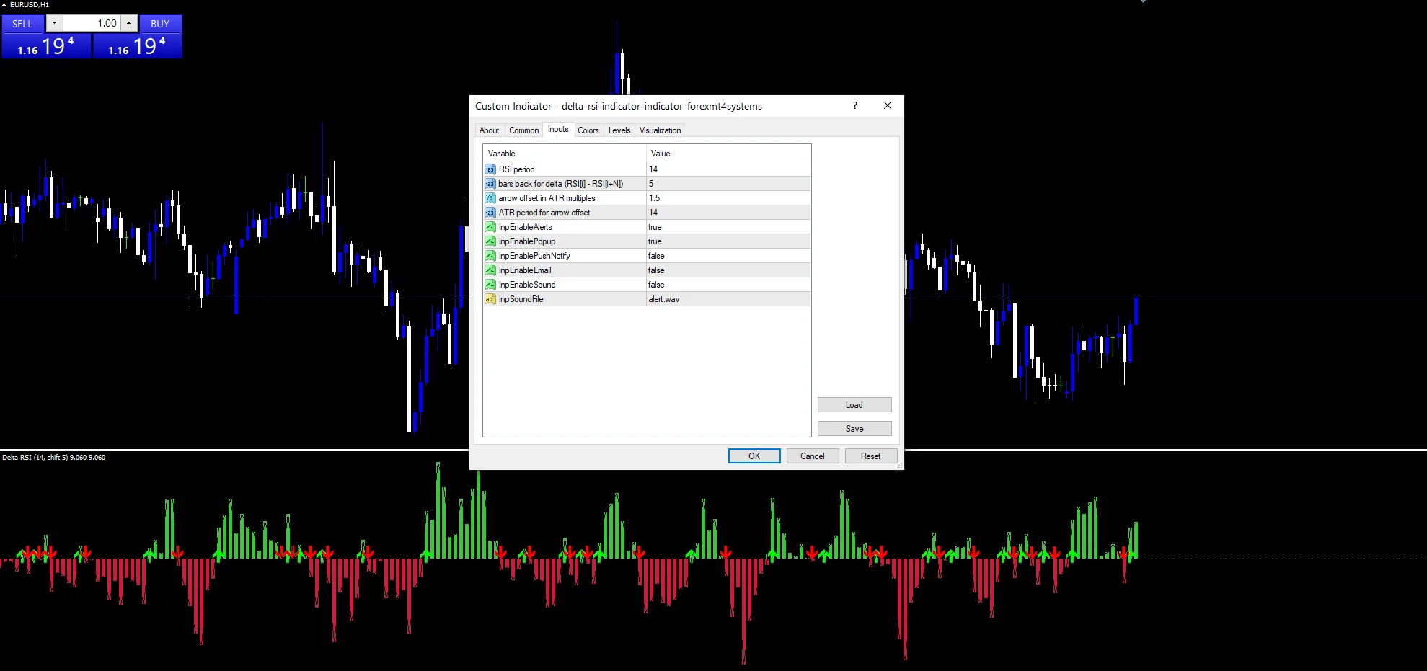Click Load to import input settings
1427x671 pixels.
click(854, 405)
